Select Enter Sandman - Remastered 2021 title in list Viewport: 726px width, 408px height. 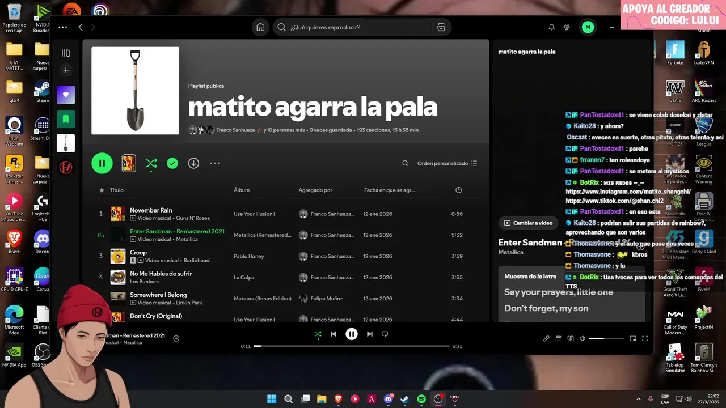[x=177, y=231]
